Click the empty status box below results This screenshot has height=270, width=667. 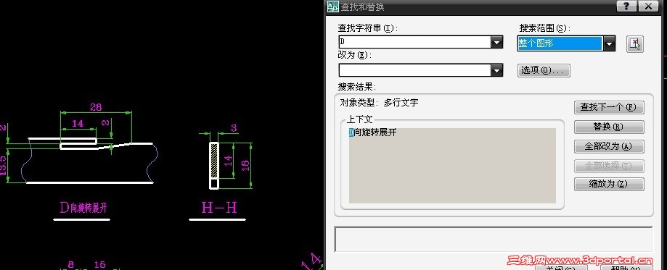tap(494, 240)
